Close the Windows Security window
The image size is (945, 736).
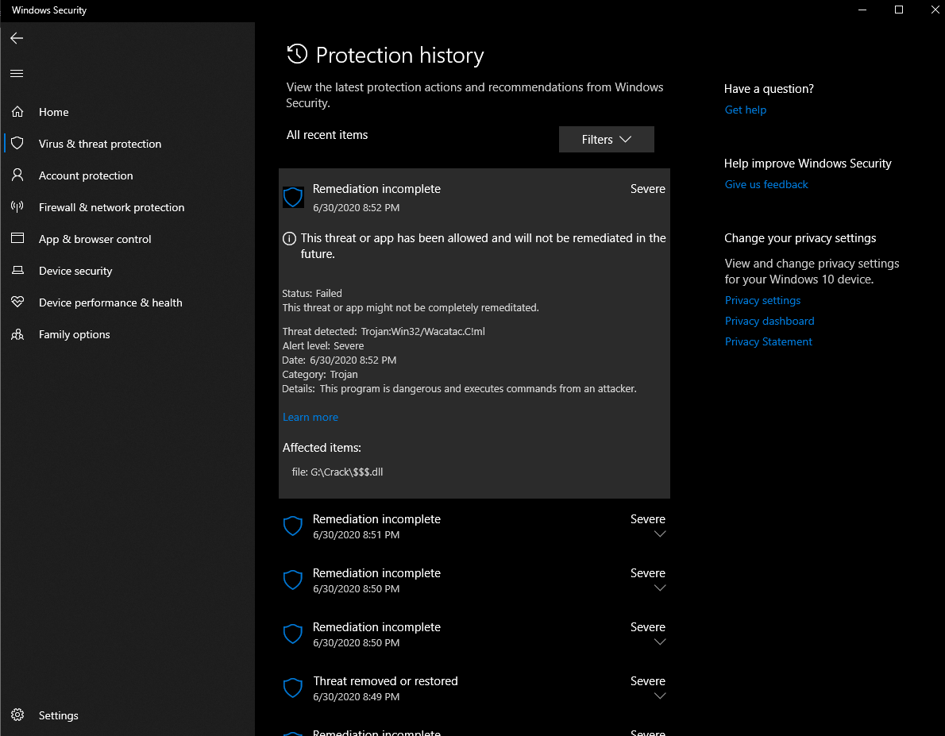(935, 10)
